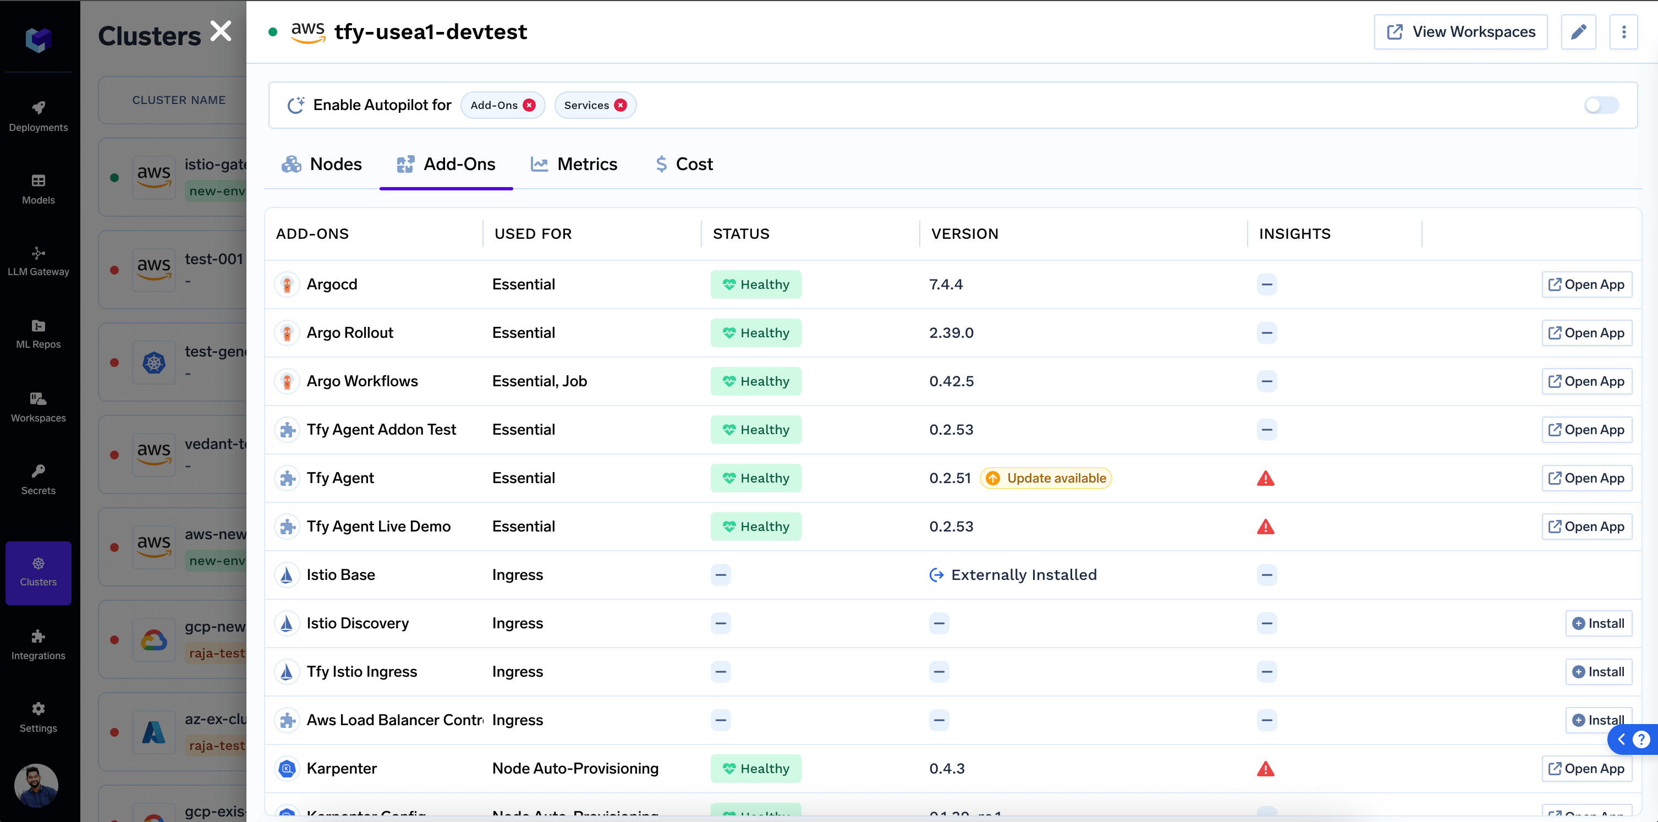The width and height of the screenshot is (1658, 822).
Task: Click Istio Base sail icon
Action: pyautogui.click(x=287, y=575)
